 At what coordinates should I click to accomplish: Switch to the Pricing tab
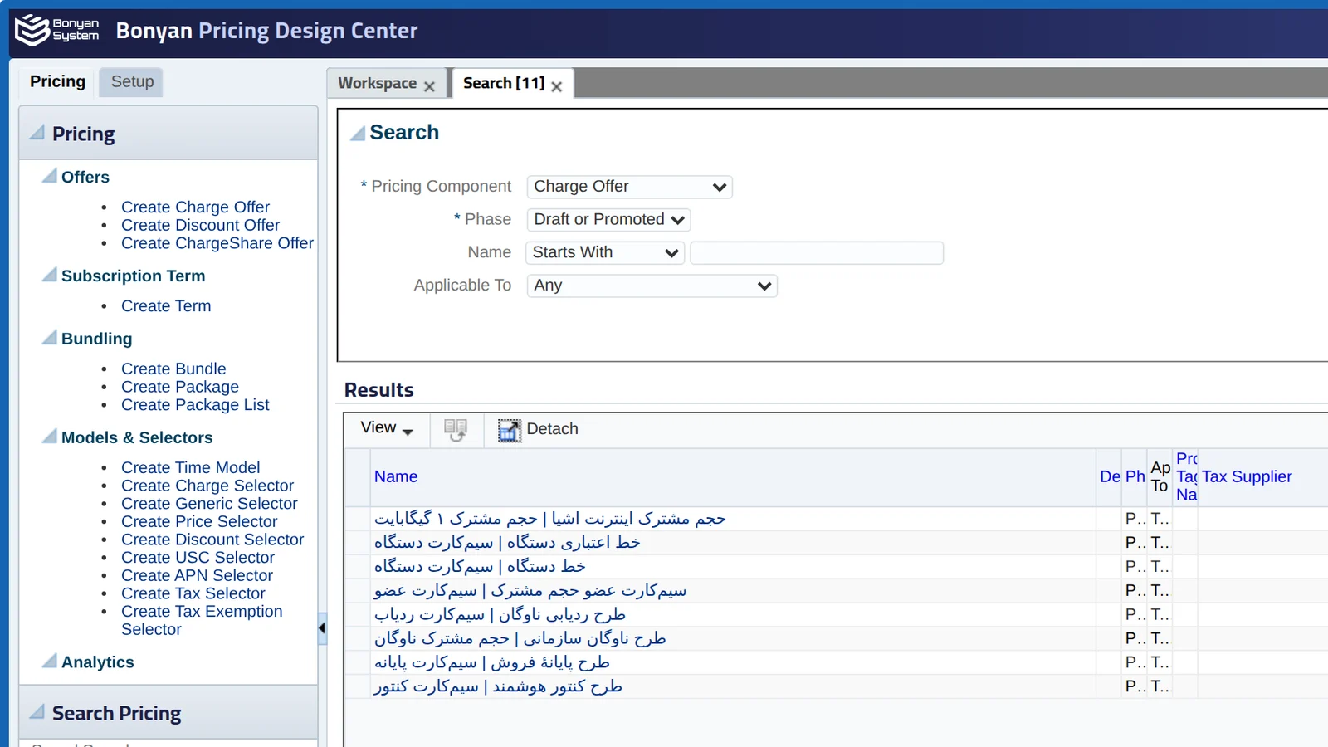[x=57, y=81]
